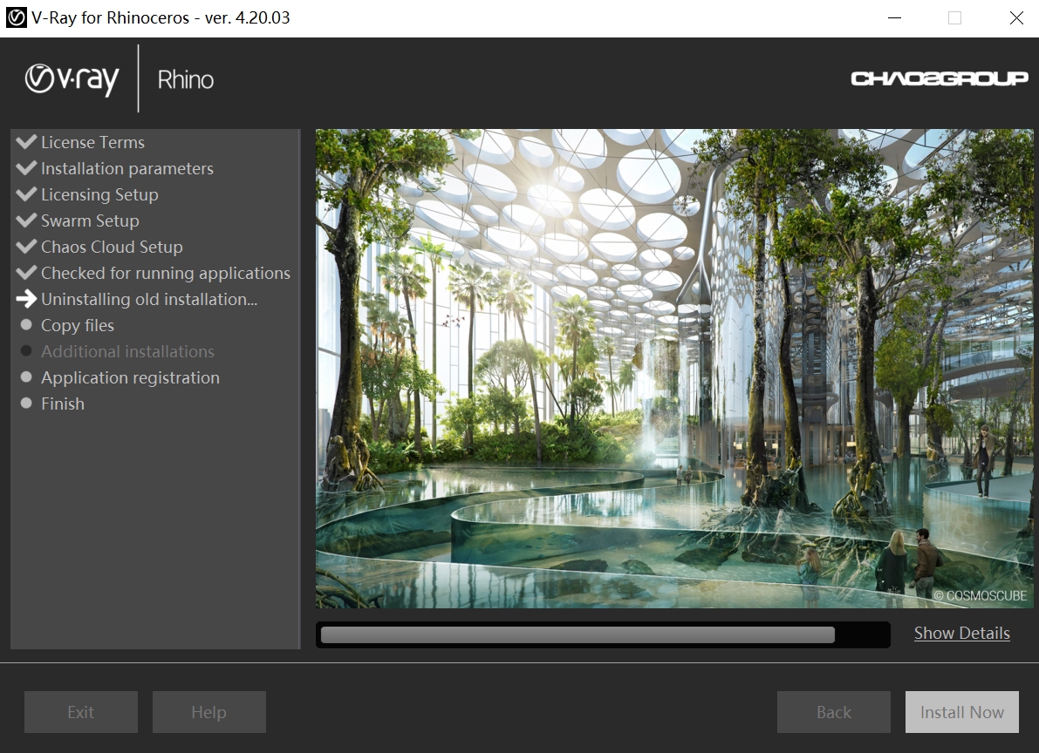The width and height of the screenshot is (1039, 753).
Task: Click the bullet beside Application registration
Action: pyautogui.click(x=26, y=376)
